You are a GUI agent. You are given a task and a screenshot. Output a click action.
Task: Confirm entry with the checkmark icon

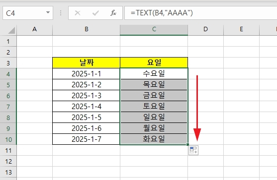(x=95, y=13)
